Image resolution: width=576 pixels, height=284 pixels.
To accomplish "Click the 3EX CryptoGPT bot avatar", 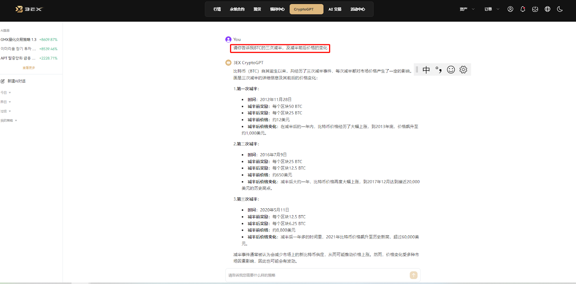I will coord(228,63).
